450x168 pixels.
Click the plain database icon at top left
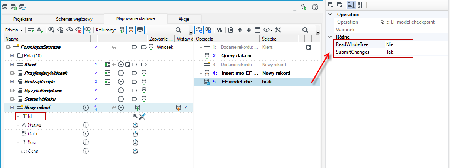5,6
